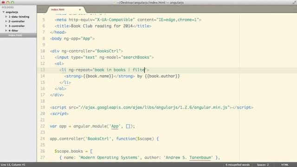Open the HTML syntax selector
The image size is (297, 167).
[284, 165]
